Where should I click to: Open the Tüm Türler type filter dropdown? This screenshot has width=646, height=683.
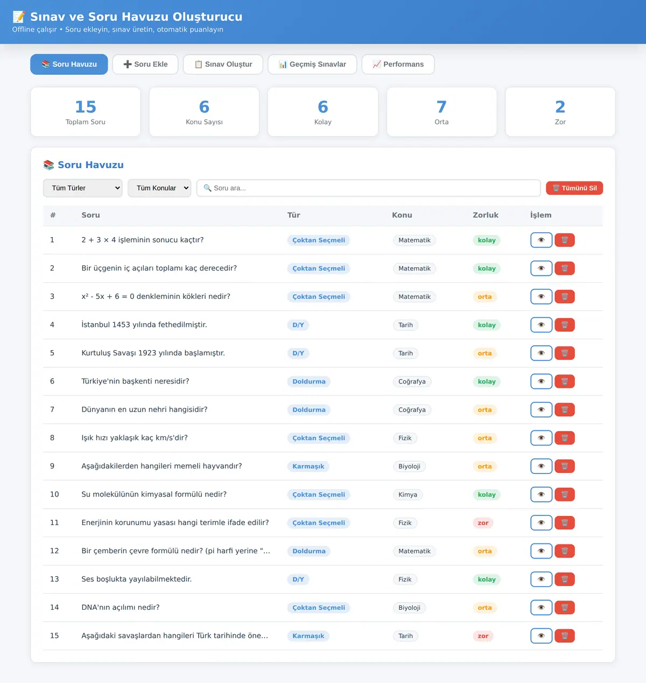pos(83,188)
